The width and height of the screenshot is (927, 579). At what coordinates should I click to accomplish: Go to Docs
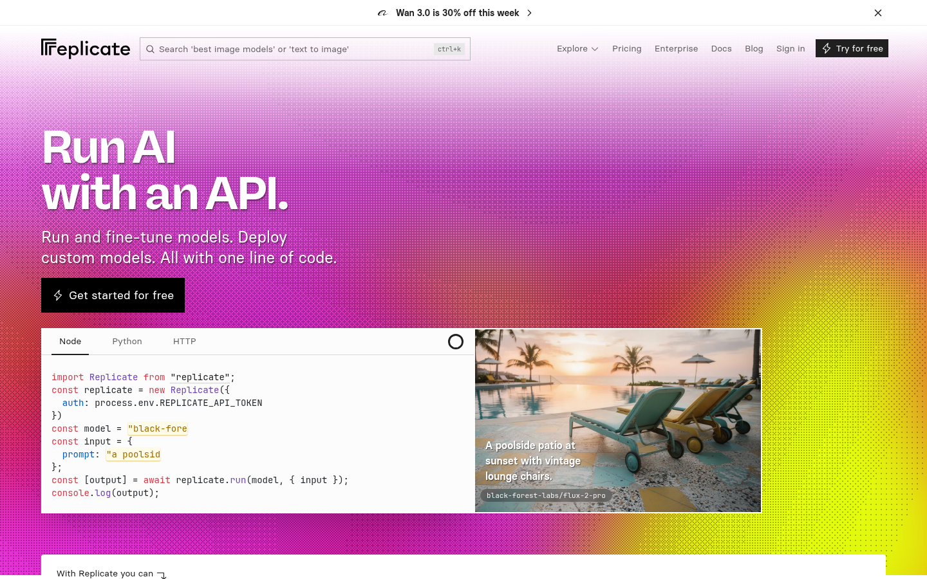coord(721,49)
